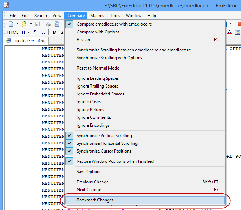Apply italic with the I icon
Viewport: 241px width, 210px height.
click(x=62, y=32)
